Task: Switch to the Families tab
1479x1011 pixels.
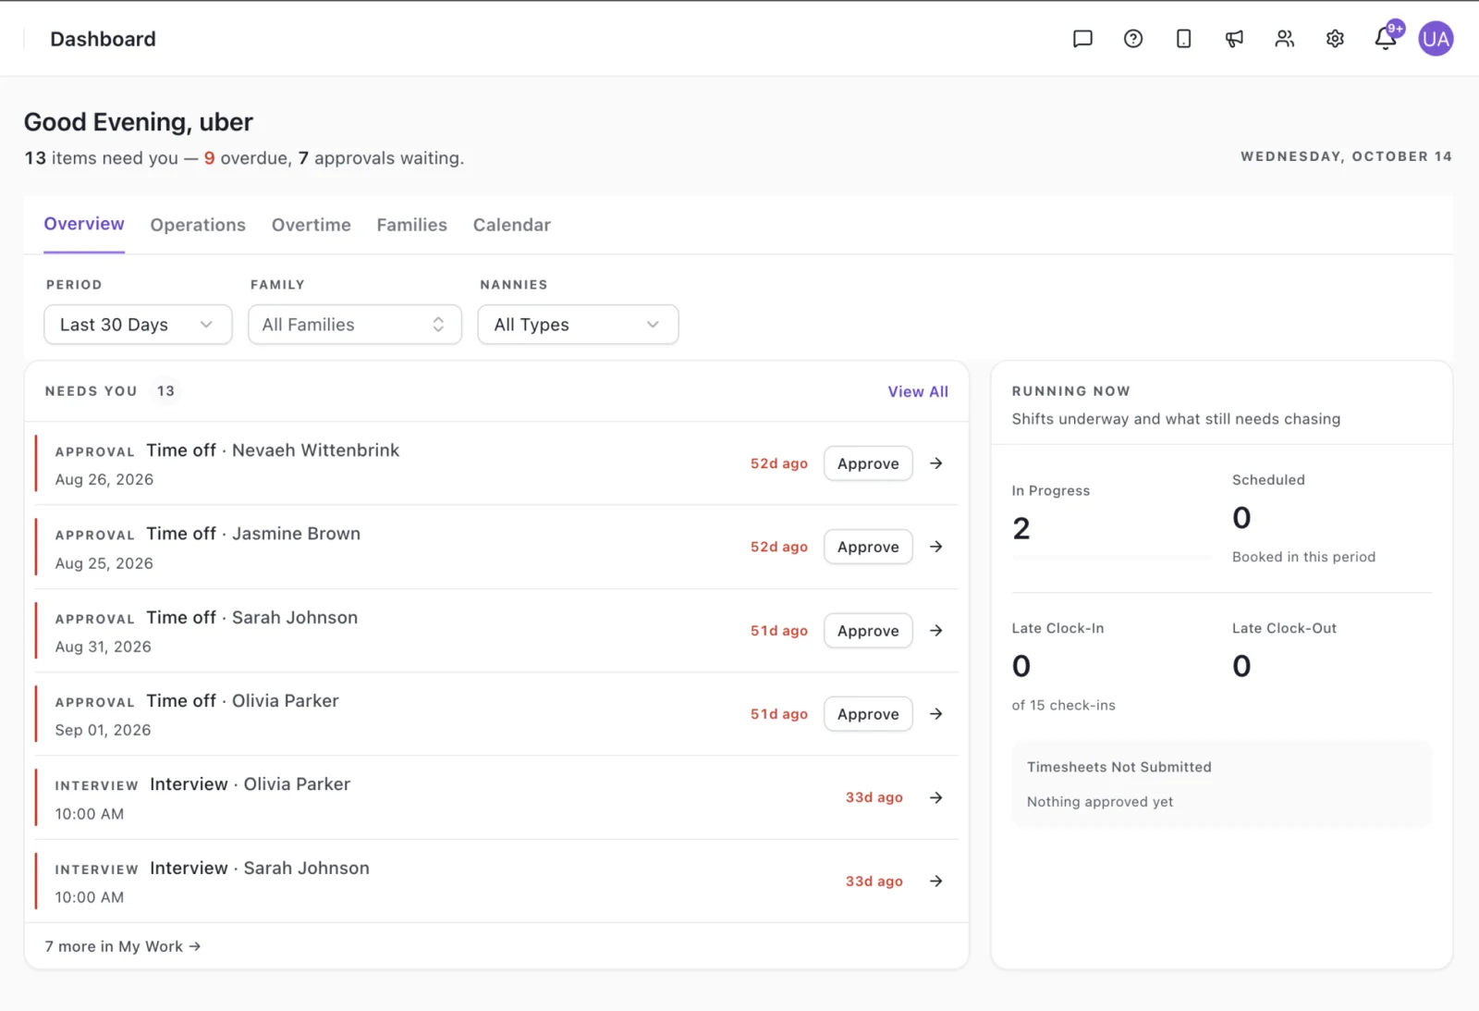Action: pyautogui.click(x=412, y=225)
